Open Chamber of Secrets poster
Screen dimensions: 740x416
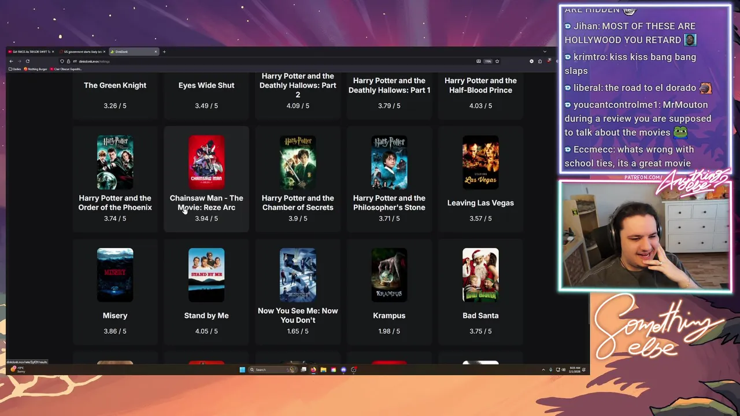pyautogui.click(x=298, y=162)
